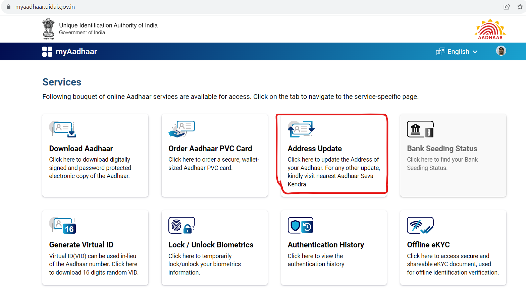526x295 pixels.
Task: Open the Authentication History title
Action: click(x=326, y=245)
